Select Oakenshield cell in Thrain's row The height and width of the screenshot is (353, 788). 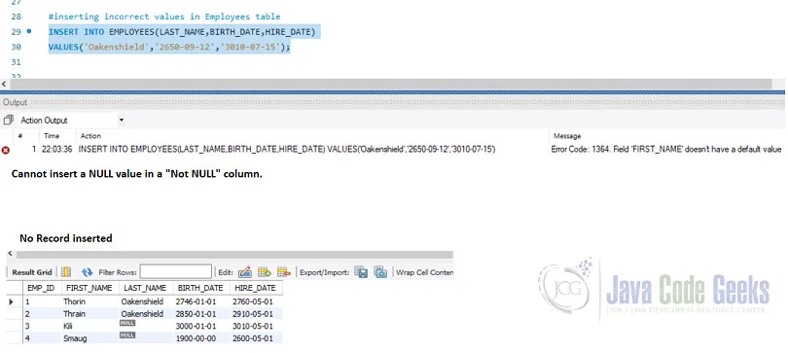click(146, 314)
